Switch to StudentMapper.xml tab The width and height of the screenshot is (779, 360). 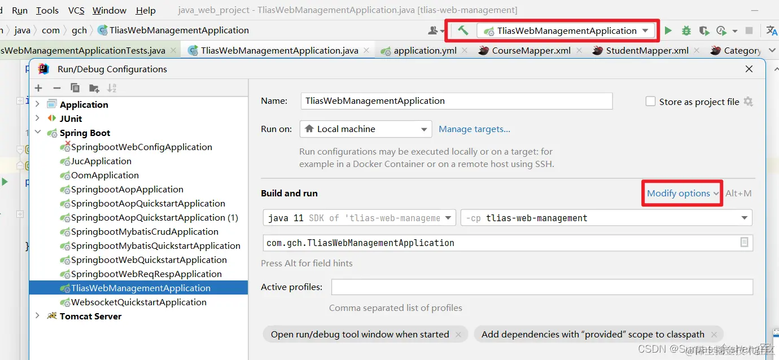[x=647, y=50]
